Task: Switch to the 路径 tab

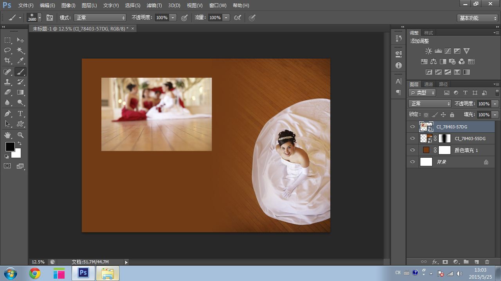Action: [443, 84]
